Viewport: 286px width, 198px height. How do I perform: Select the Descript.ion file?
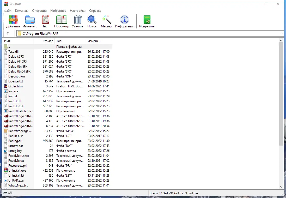58,76
